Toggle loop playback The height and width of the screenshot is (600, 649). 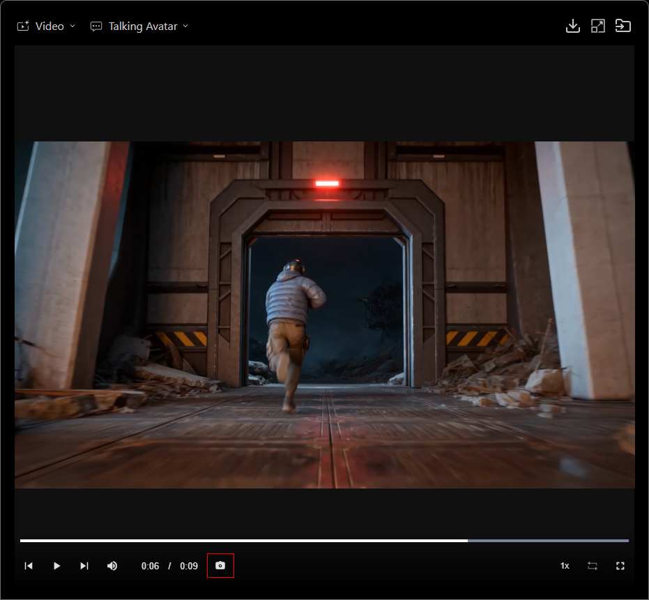click(593, 566)
